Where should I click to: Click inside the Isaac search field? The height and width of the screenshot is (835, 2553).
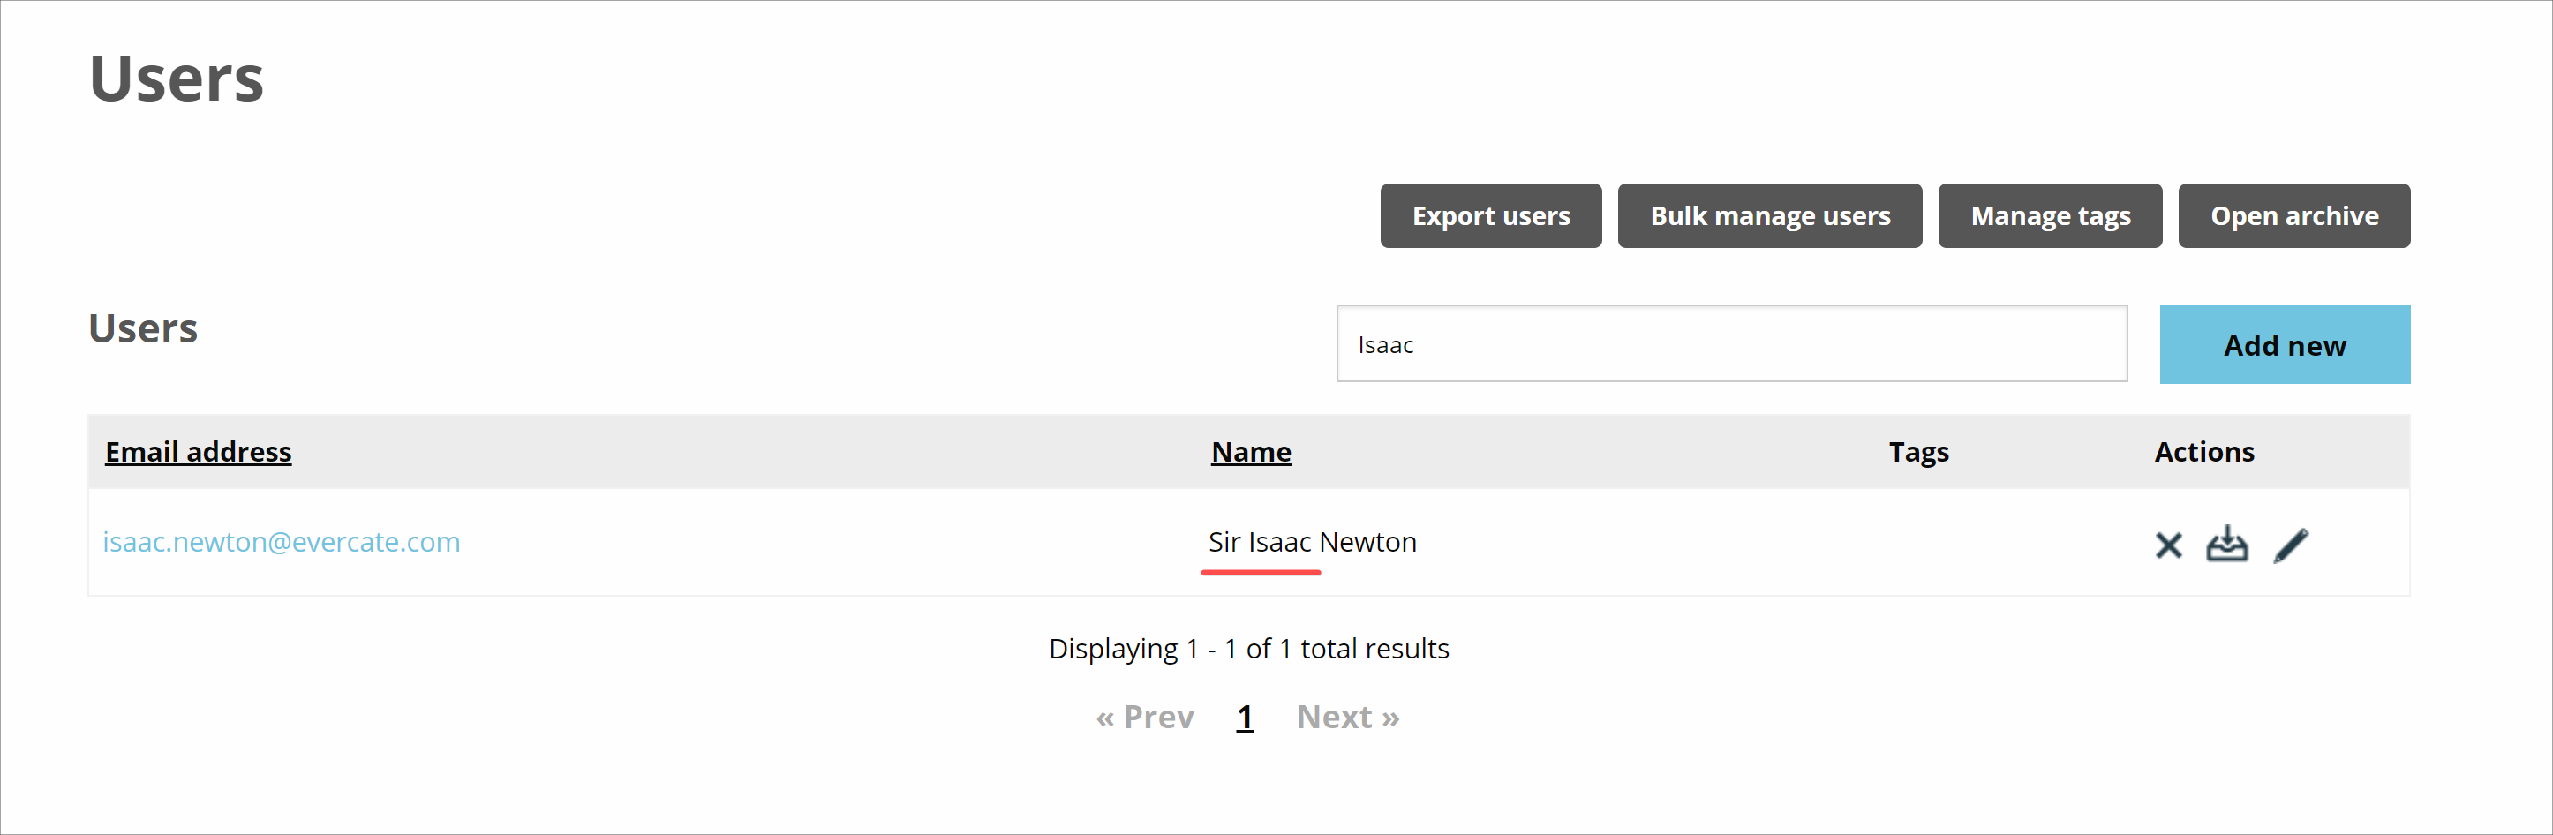1731,343
